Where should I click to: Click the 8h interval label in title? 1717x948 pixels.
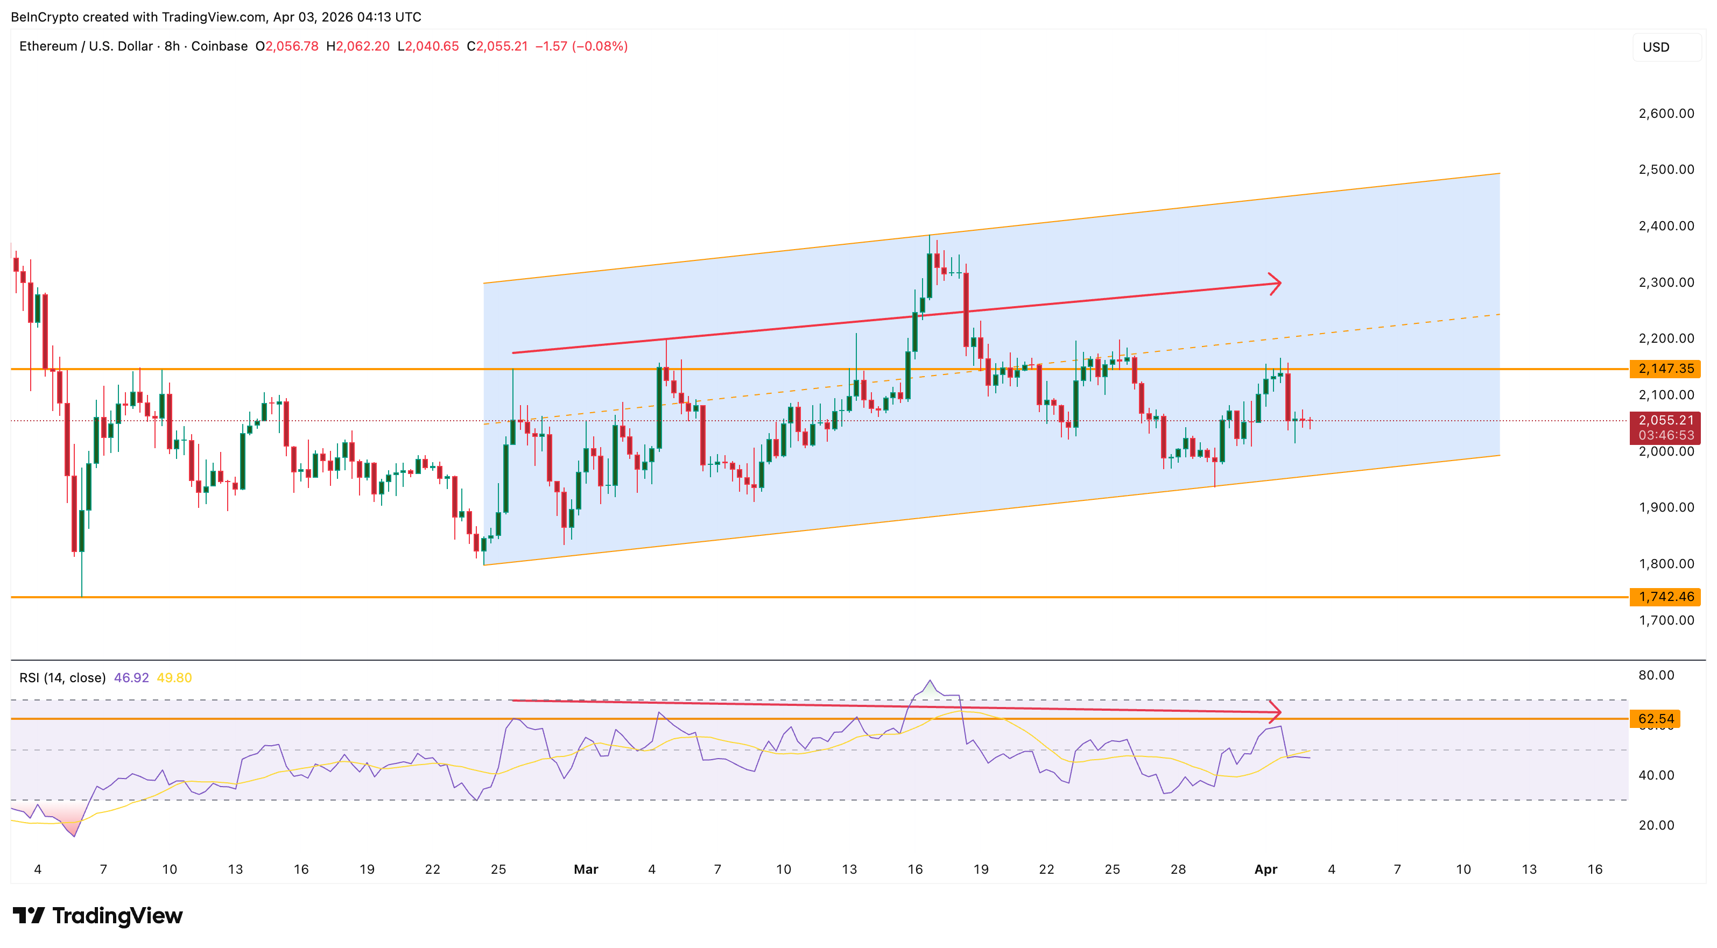click(172, 46)
